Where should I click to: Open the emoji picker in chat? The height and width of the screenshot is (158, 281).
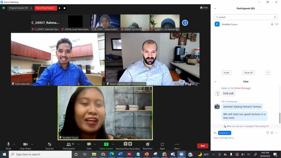[x=272, y=133]
